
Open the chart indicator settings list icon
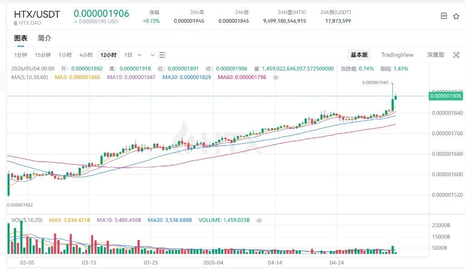coord(162,55)
